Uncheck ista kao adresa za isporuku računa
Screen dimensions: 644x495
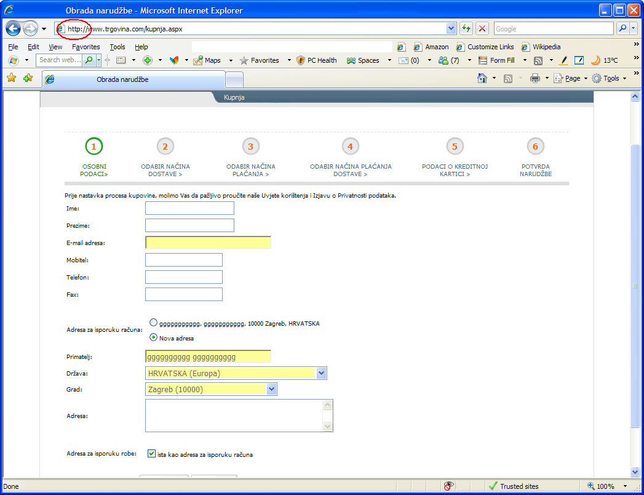pyautogui.click(x=152, y=454)
